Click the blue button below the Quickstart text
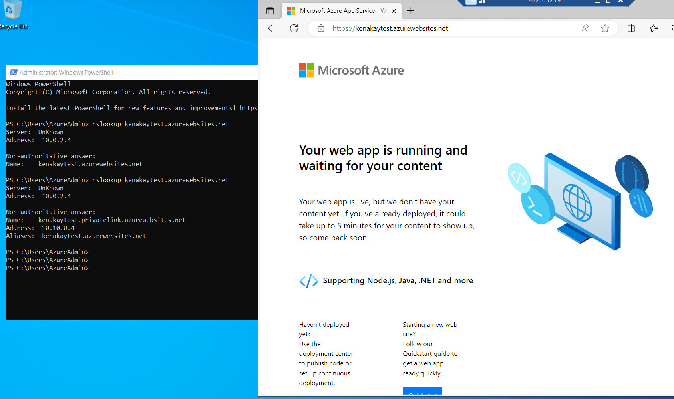Viewport: 674px width, 399px height. click(422, 391)
